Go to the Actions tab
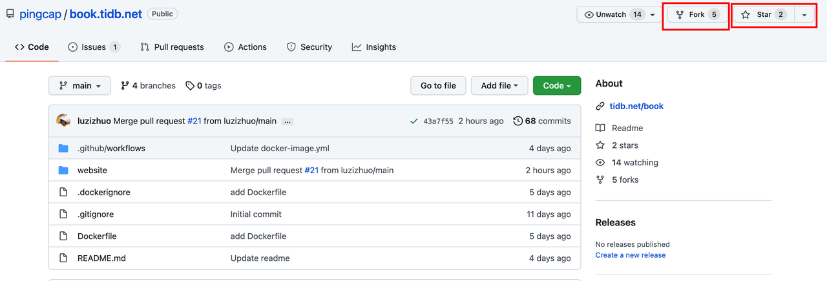The height and width of the screenshot is (281, 827). 246,47
